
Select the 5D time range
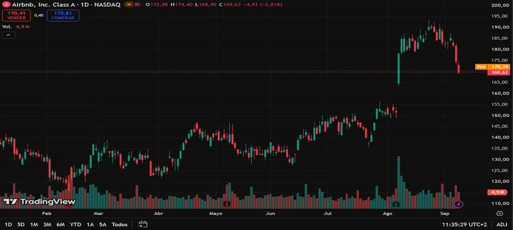tap(21, 224)
